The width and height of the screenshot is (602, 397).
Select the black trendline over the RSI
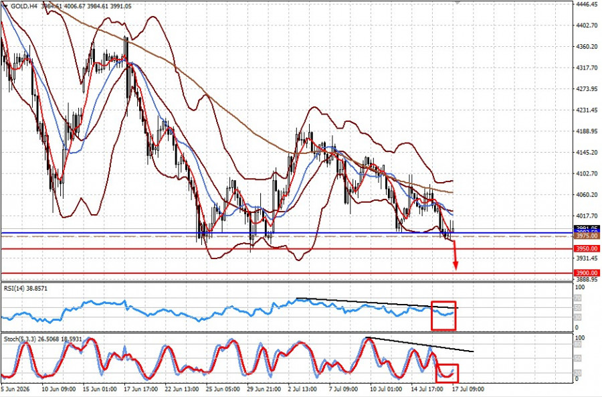click(x=377, y=303)
